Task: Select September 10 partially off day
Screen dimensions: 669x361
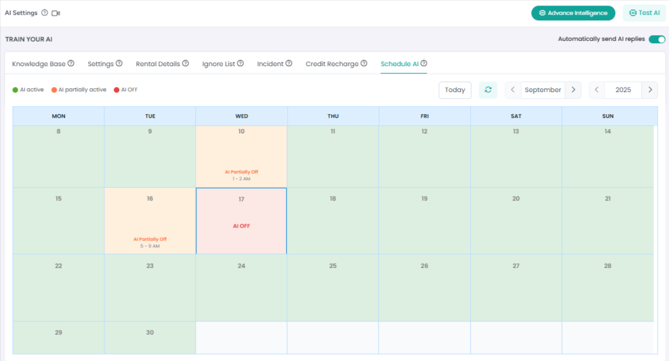Action: coord(242,156)
